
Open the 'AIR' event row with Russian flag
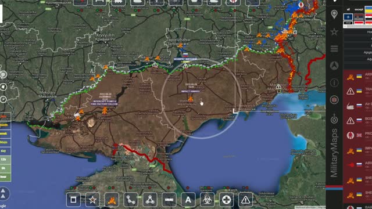[357, 165]
